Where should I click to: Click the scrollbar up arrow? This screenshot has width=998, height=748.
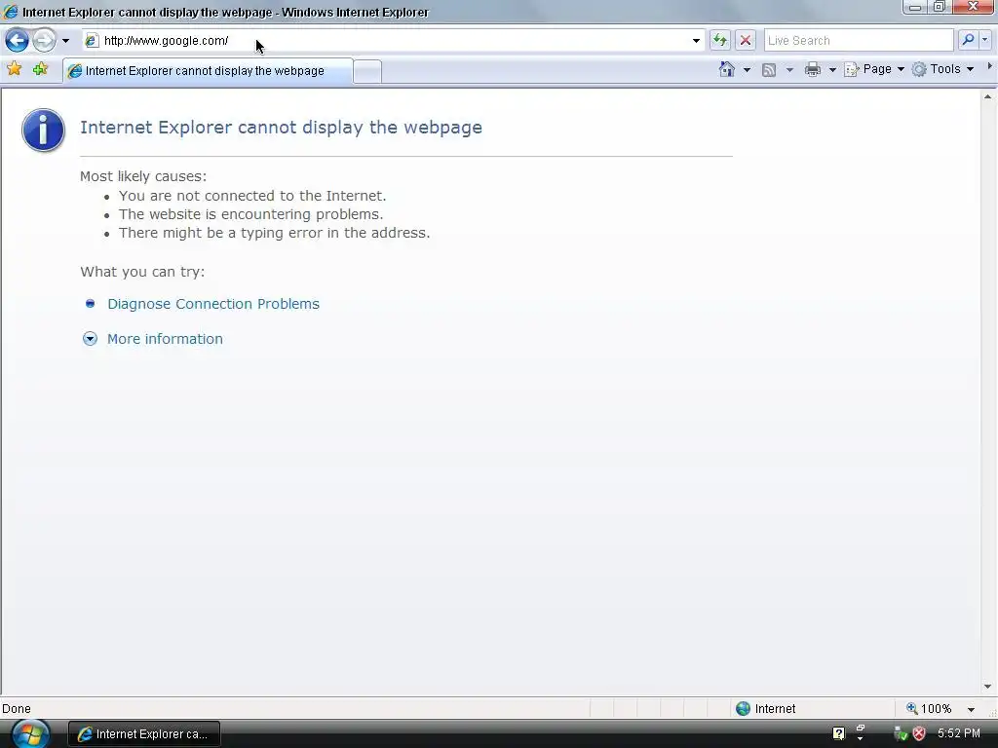click(x=988, y=96)
